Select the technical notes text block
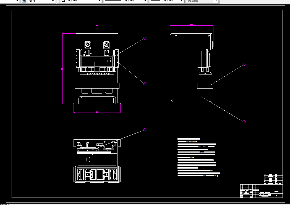290x205 pixels. click(x=198, y=157)
